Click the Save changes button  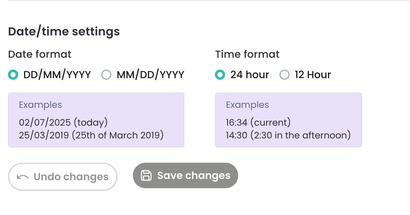(186, 175)
